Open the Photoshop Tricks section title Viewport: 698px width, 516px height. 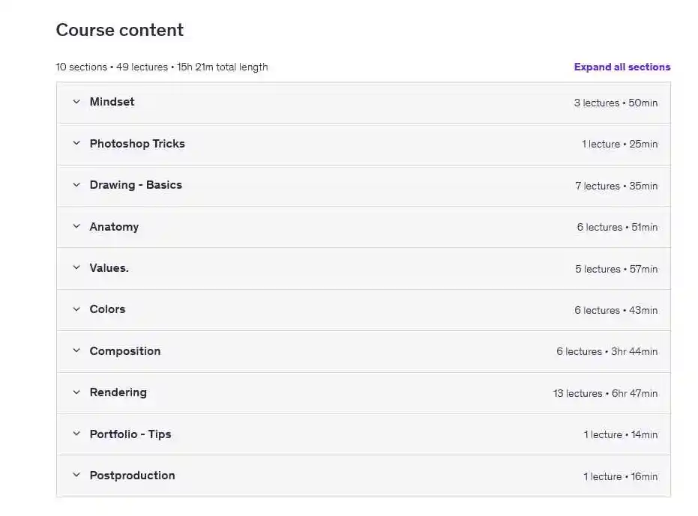(137, 144)
